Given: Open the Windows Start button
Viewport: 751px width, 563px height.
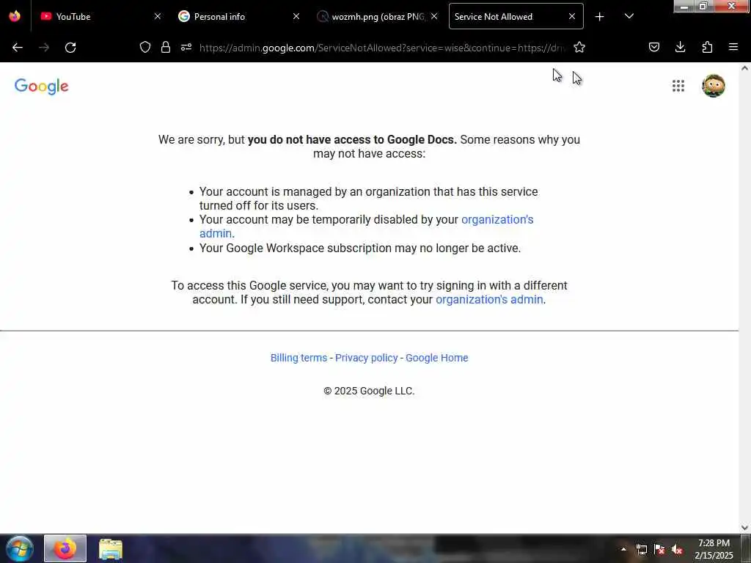Looking at the screenshot, I should (20, 548).
